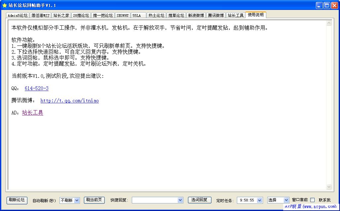This screenshot has width=340, height=211.
Task: Click the scrollbar up arrow
Action: click(329, 22)
